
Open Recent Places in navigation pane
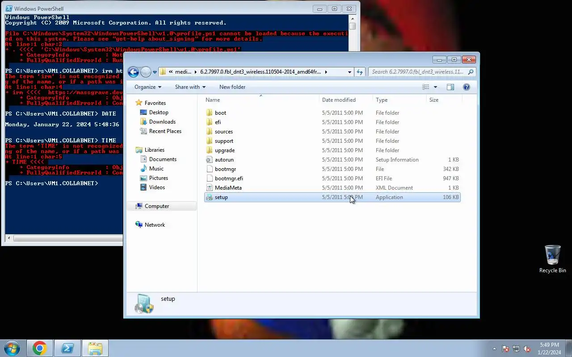(165, 131)
